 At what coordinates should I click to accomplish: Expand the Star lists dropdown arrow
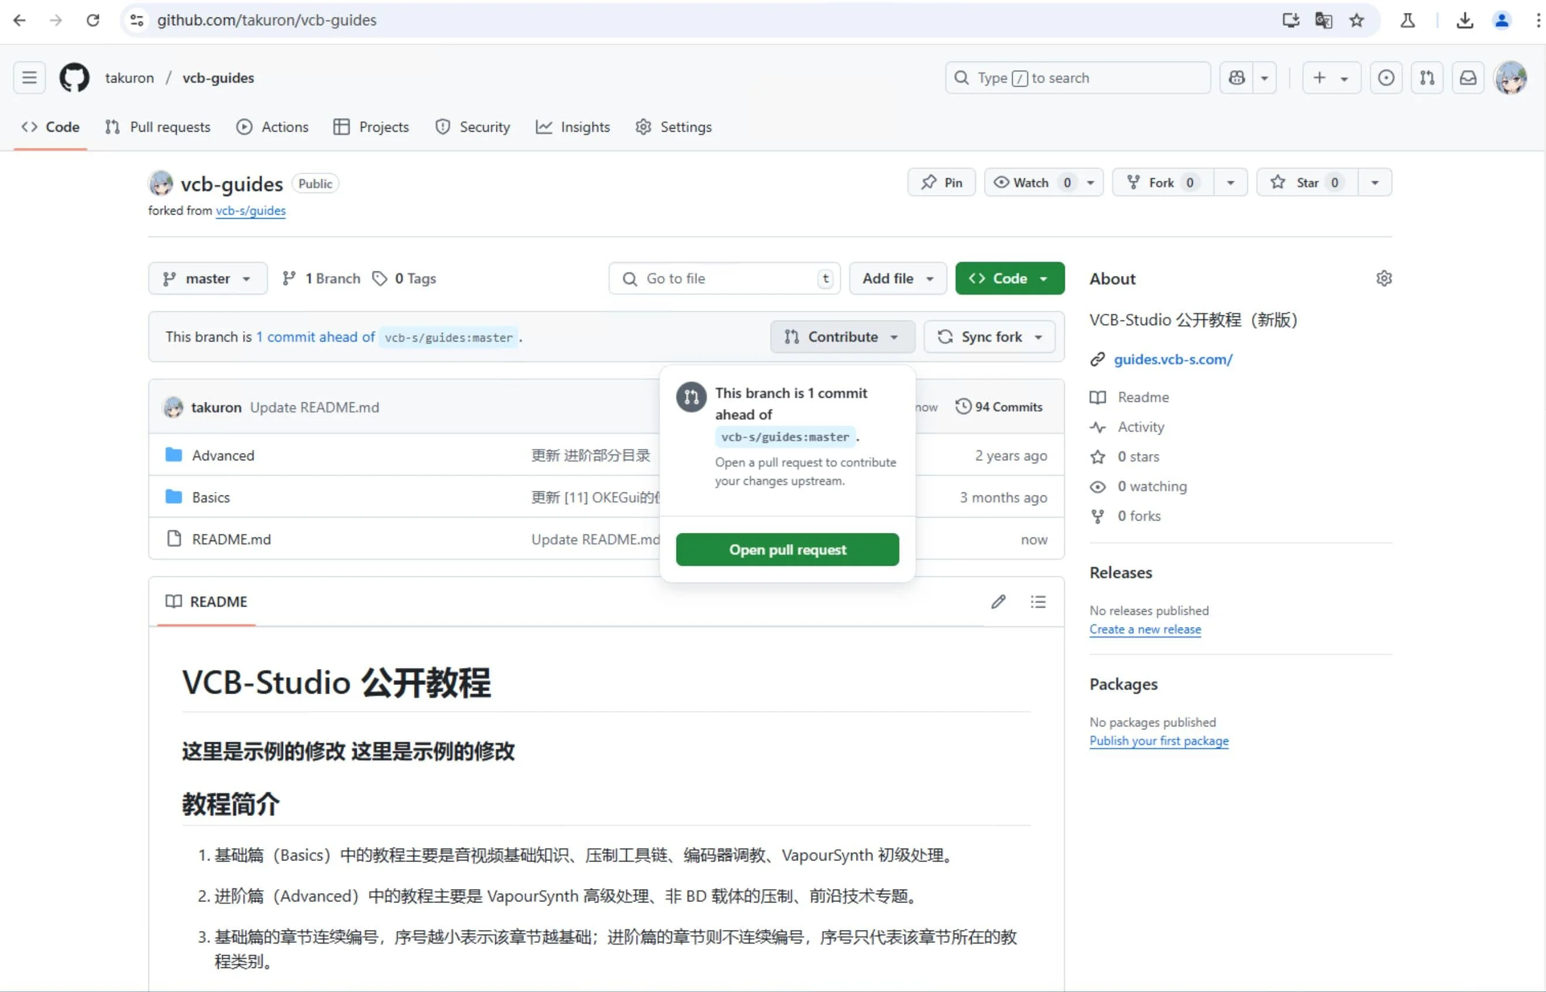tap(1375, 182)
